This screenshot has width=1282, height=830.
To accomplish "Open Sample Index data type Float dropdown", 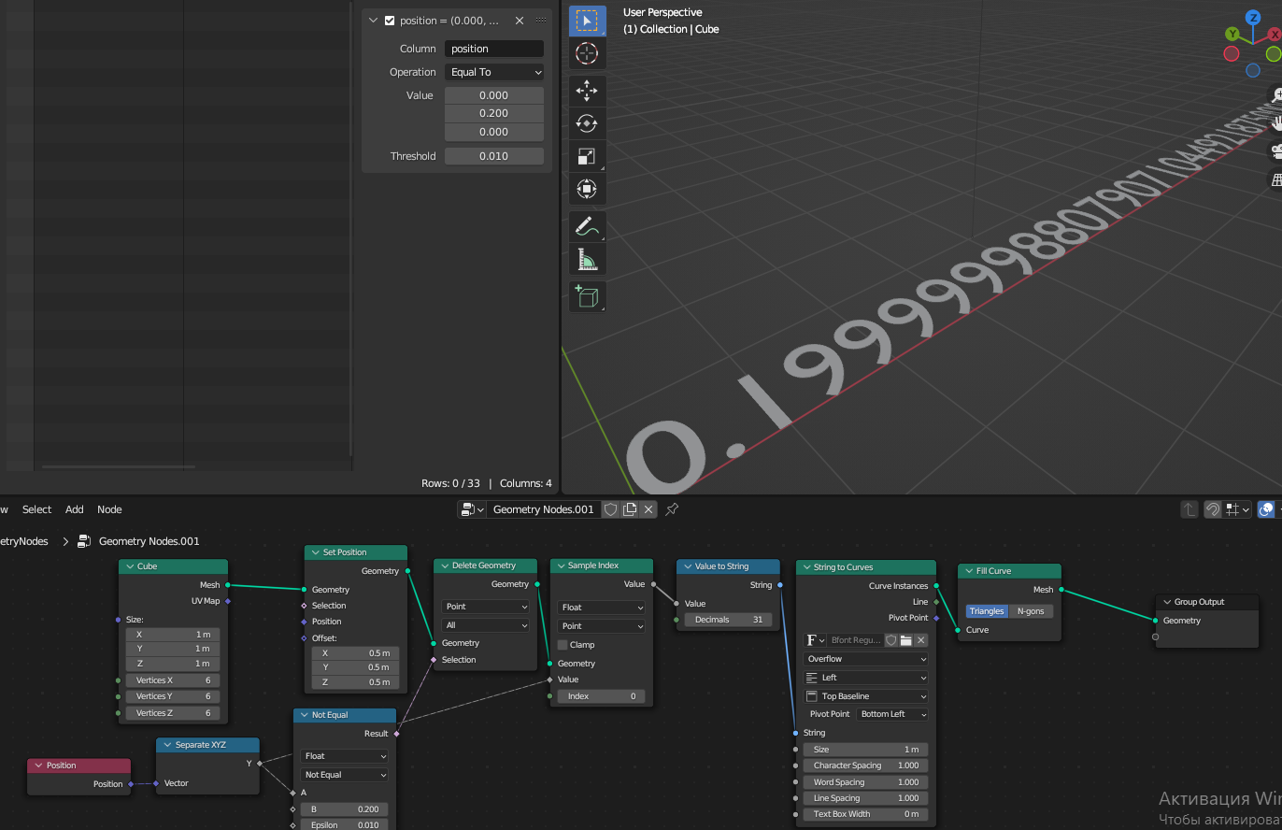I will point(602,608).
